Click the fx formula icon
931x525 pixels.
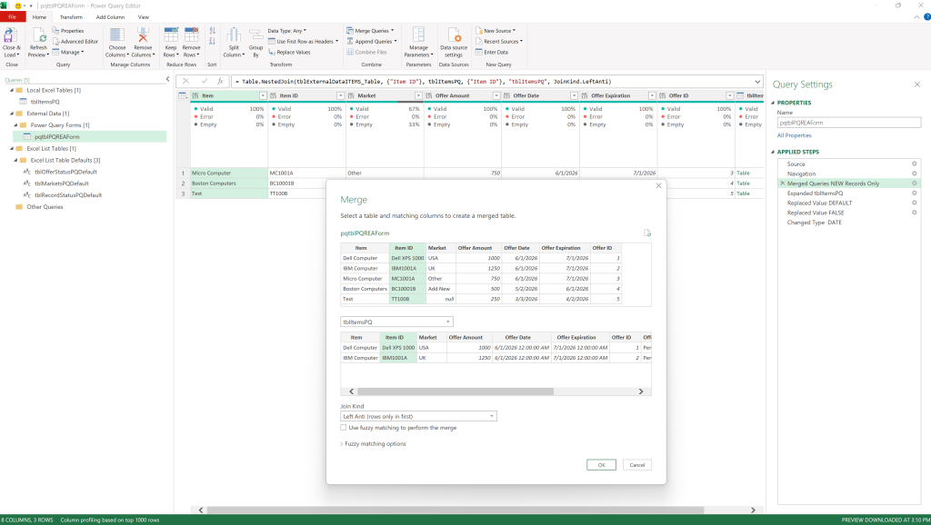pos(220,81)
